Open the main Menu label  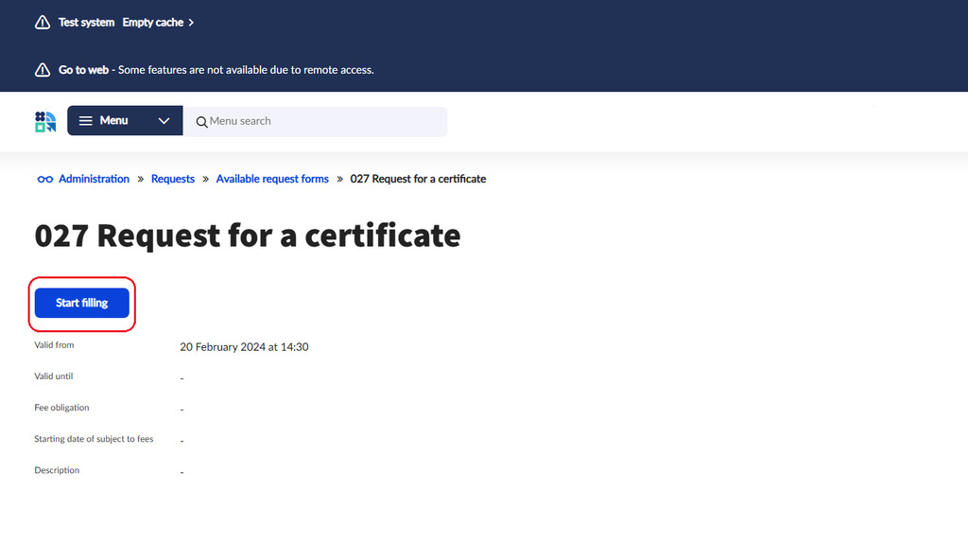point(113,121)
